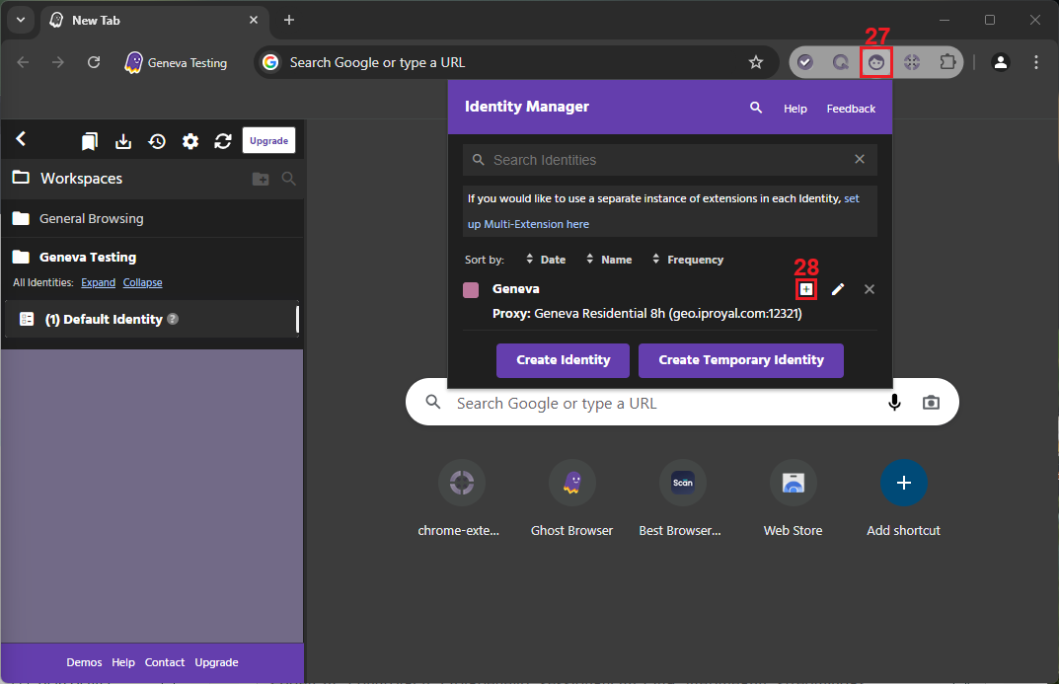
Task: Search by image with camera icon
Action: [x=931, y=403]
